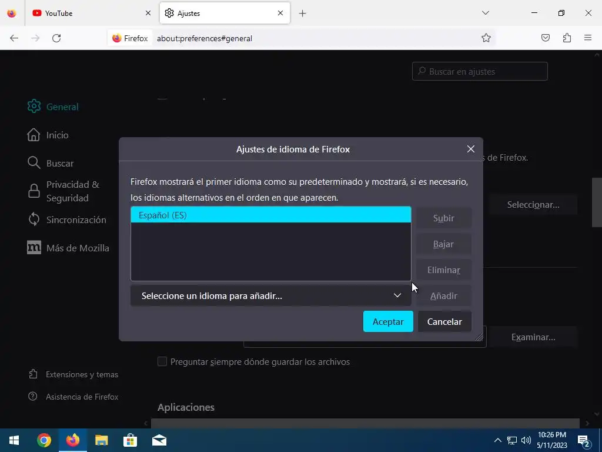Select the Ajustes tab
This screenshot has height=452, width=602.
(x=225, y=13)
